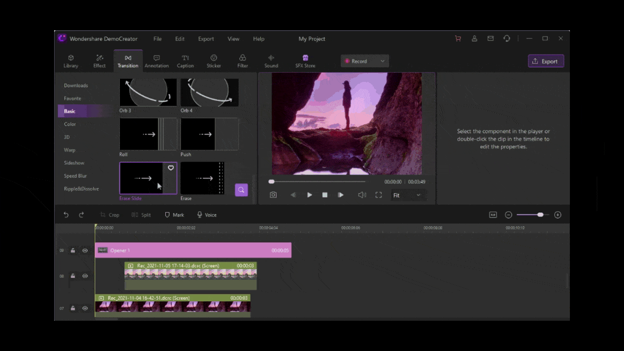Click the snapshot camera icon below preview
Screen dimensions: 624x351
tap(273, 195)
